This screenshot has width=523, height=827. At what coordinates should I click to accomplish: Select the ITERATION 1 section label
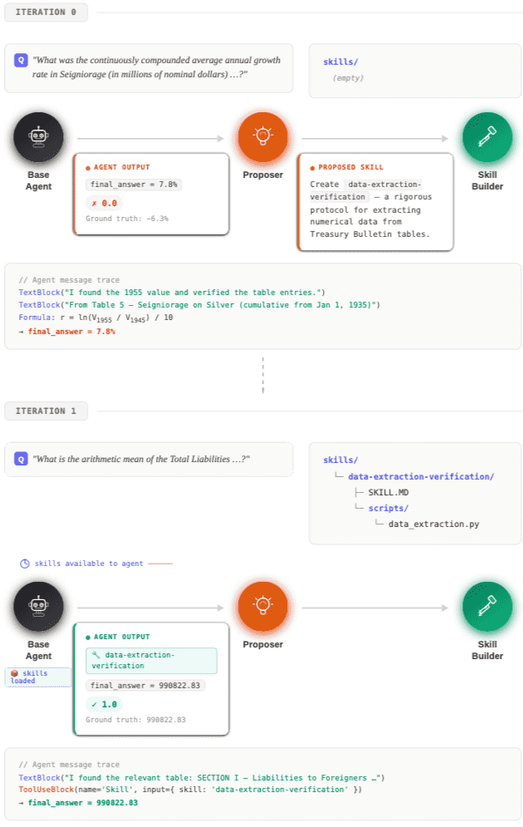(46, 411)
